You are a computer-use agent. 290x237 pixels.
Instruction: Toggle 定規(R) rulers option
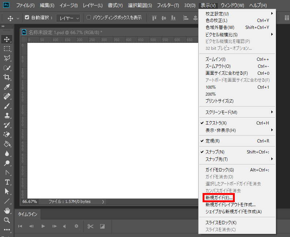tap(237, 141)
